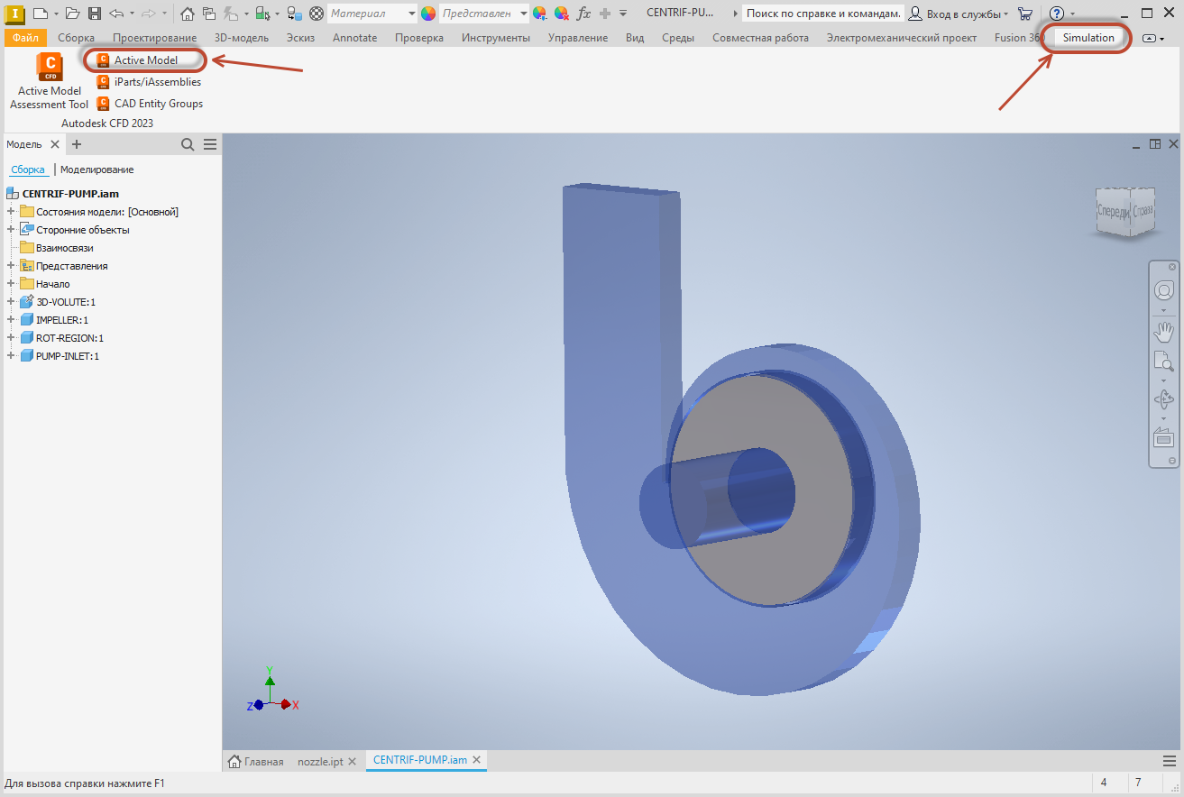Open the New file dropdown arrow

[x=55, y=14]
